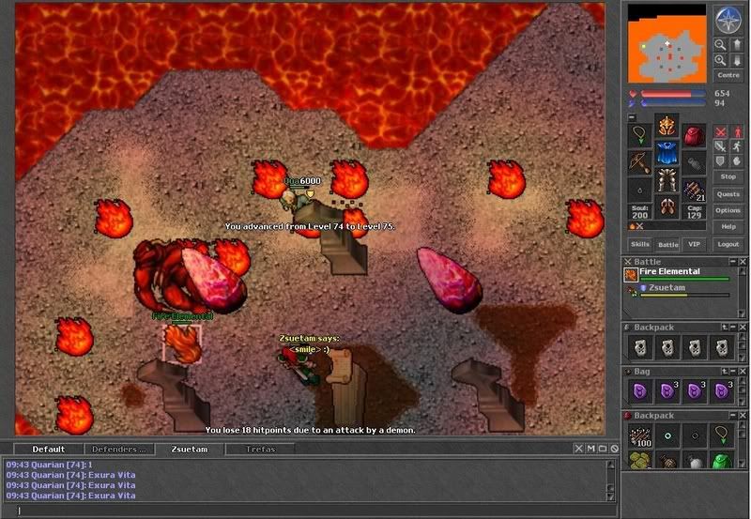Select balanced fight mode
Screen dimensions: 751x519
click(x=720, y=146)
